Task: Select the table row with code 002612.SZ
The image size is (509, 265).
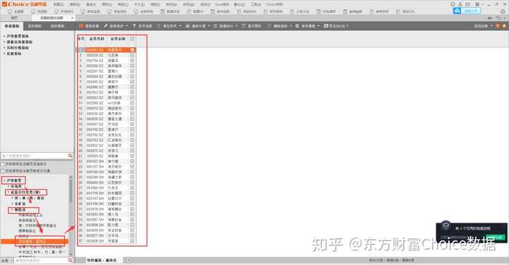Action: pyautogui.click(x=107, y=108)
